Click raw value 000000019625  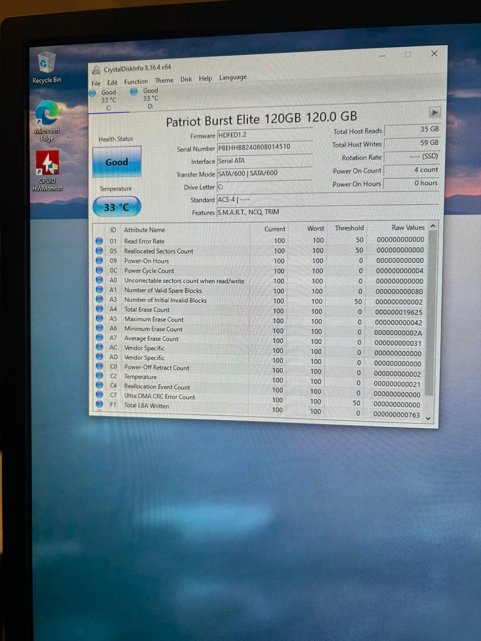[399, 312]
